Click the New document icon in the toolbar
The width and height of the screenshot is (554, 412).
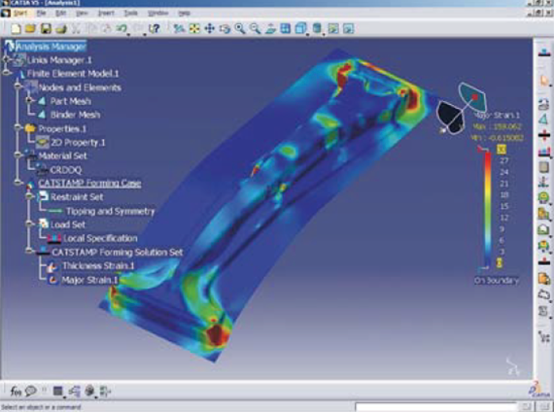pyautogui.click(x=16, y=28)
